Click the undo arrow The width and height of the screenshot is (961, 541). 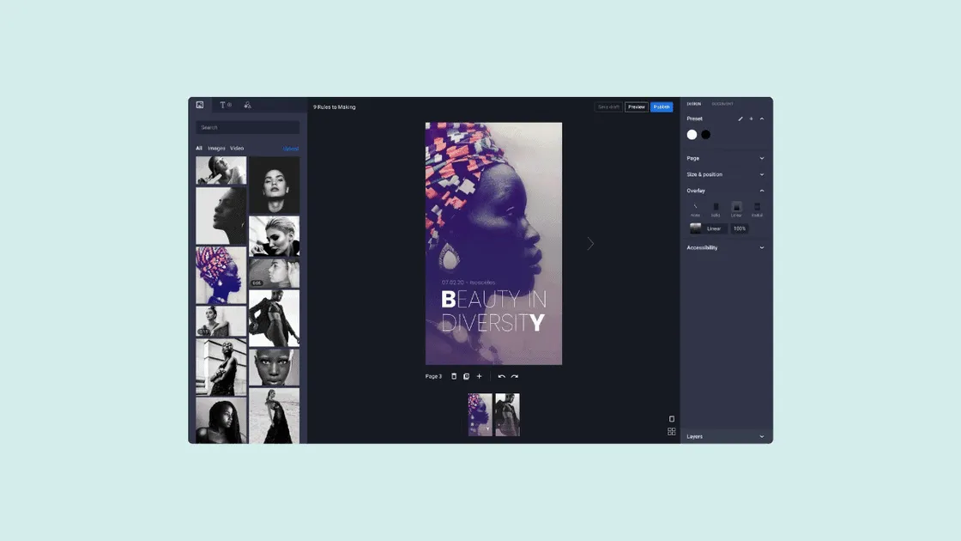point(502,376)
